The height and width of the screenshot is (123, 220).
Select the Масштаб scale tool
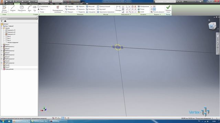point(90,6)
